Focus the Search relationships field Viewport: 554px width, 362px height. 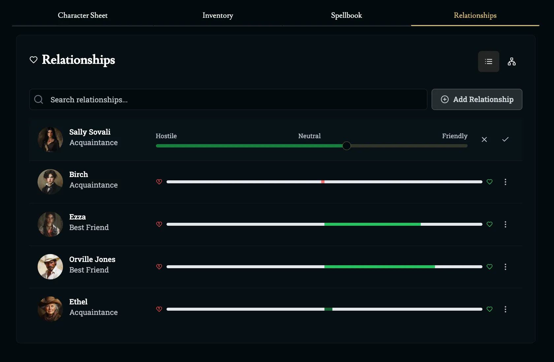click(x=231, y=99)
